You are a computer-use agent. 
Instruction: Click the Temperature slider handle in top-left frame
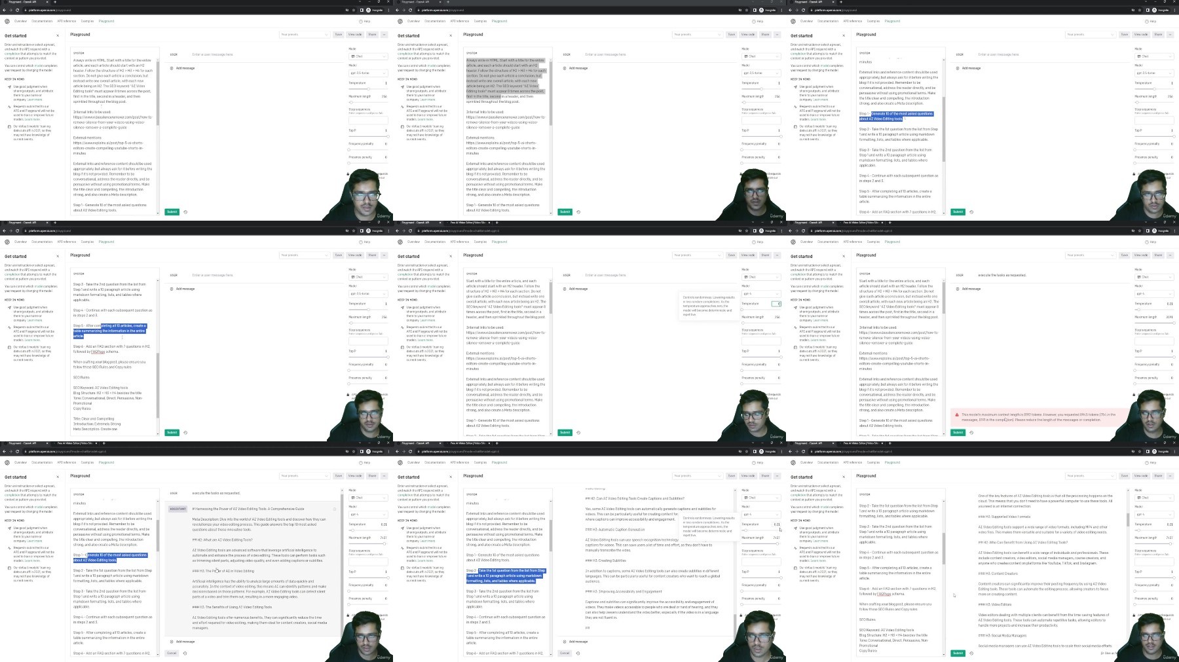coord(368,88)
